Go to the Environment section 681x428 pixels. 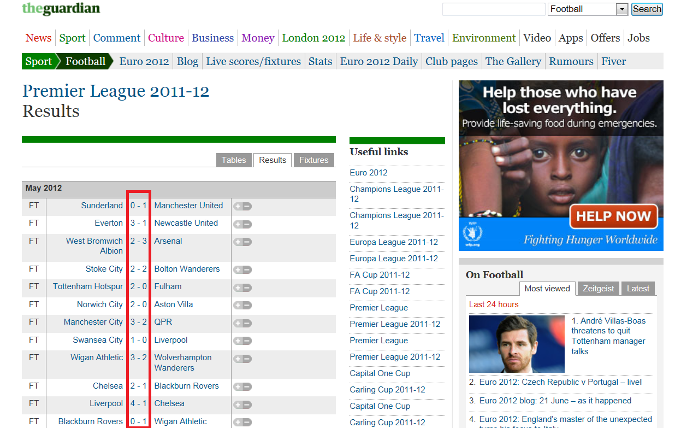(484, 38)
